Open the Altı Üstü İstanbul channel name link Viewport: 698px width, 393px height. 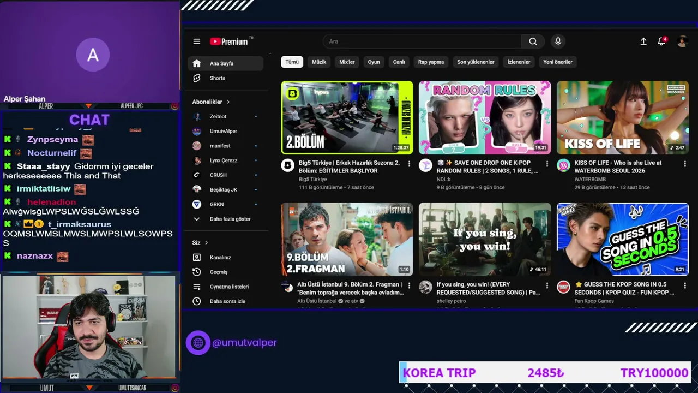coord(317,301)
